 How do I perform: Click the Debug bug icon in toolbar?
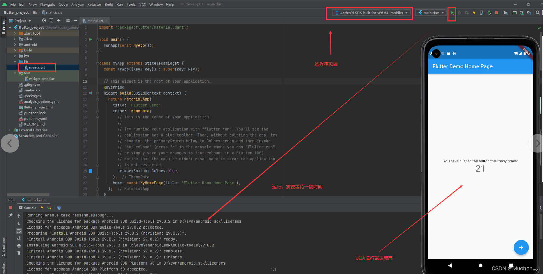459,13
